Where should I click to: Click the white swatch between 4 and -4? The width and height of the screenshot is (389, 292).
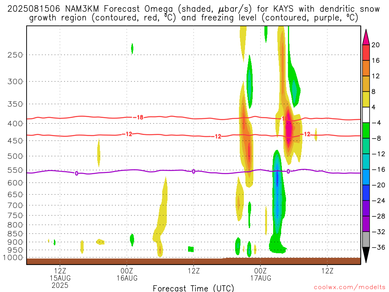366,115
